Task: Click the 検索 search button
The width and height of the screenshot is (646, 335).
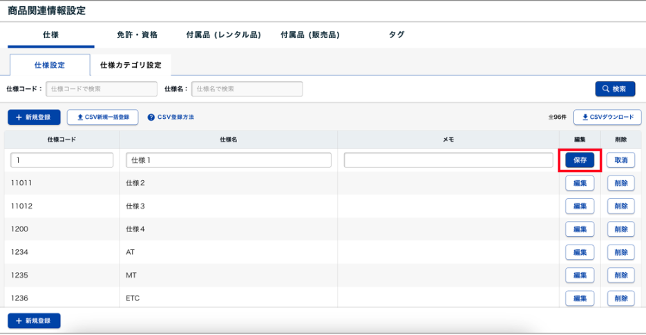Action: click(x=615, y=89)
